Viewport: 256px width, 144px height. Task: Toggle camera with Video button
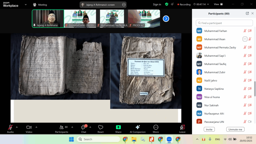pyautogui.click(x=29, y=127)
